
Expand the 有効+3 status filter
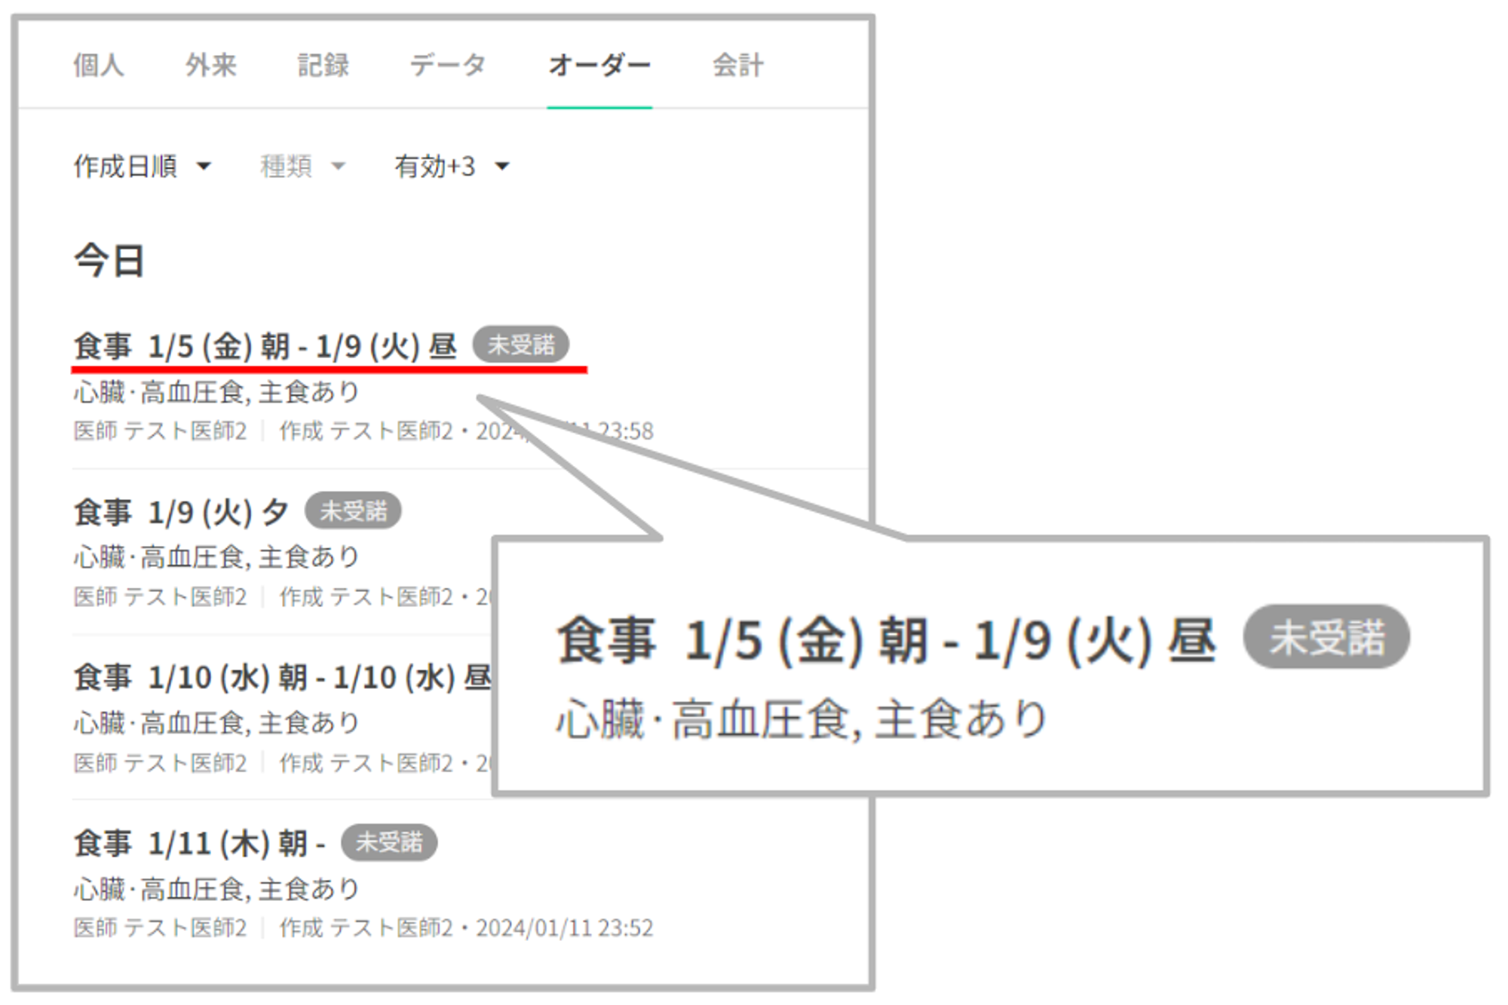click(x=435, y=167)
